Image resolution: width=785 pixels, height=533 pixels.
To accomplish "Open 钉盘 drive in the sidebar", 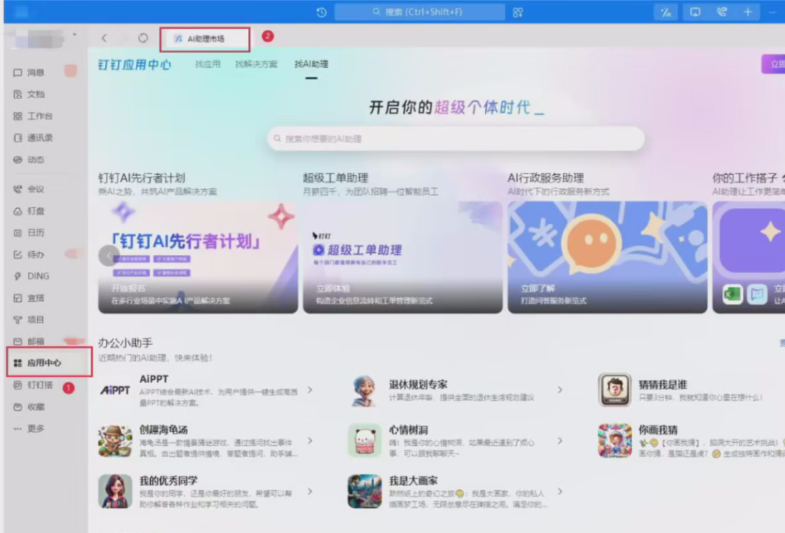I will pos(29,211).
